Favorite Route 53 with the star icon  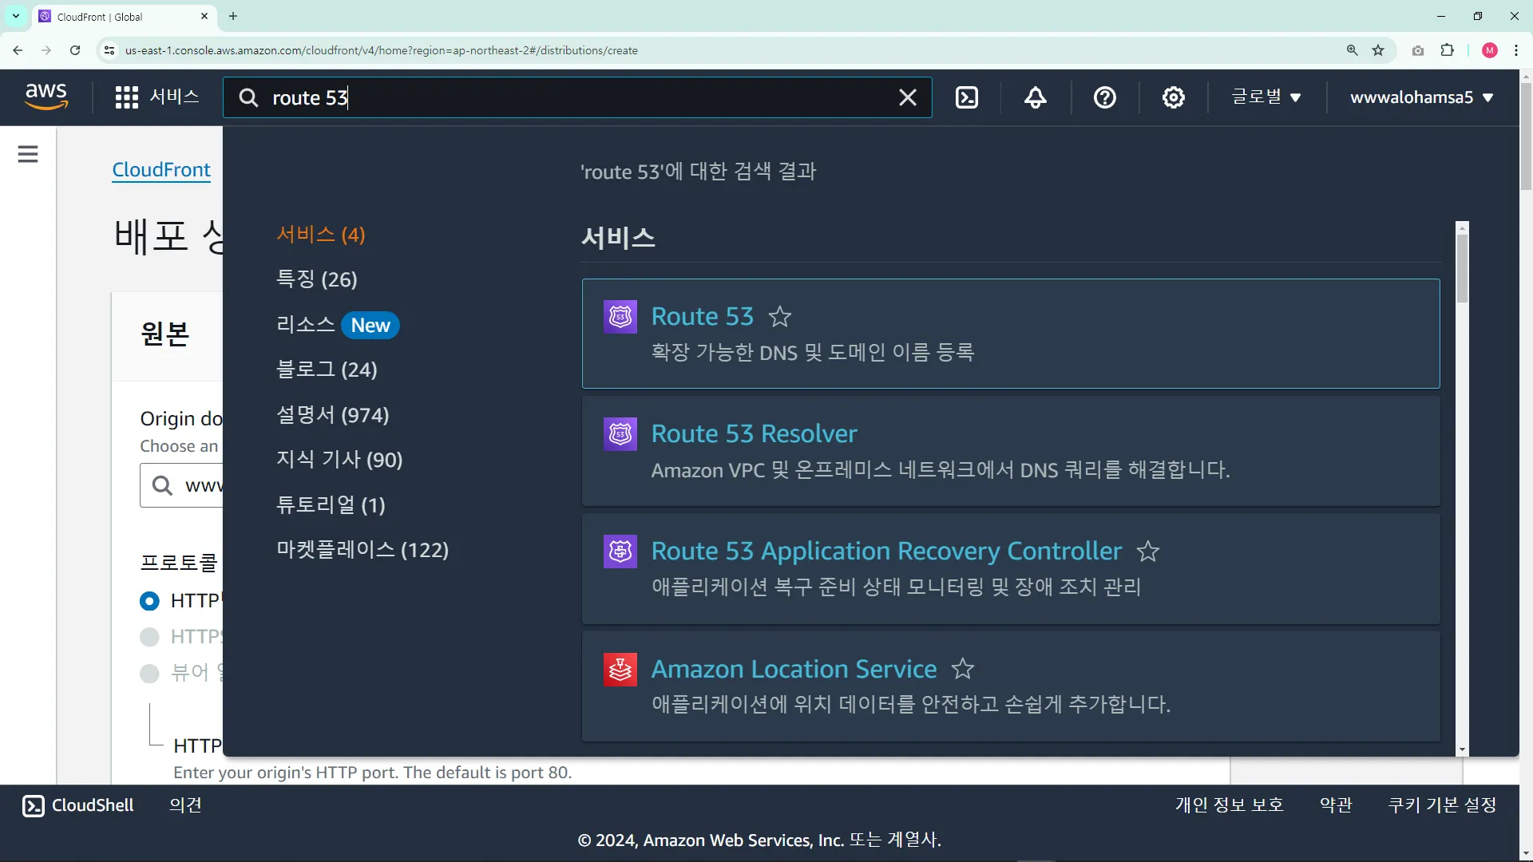pyautogui.click(x=779, y=317)
